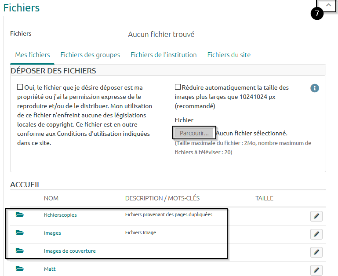Enable automatic image size reduction checkbox

(178, 87)
